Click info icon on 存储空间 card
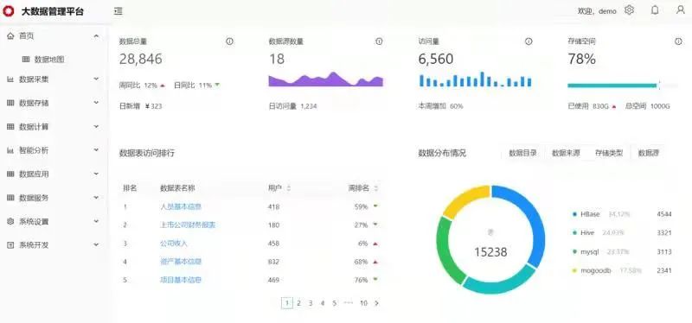 click(x=678, y=41)
